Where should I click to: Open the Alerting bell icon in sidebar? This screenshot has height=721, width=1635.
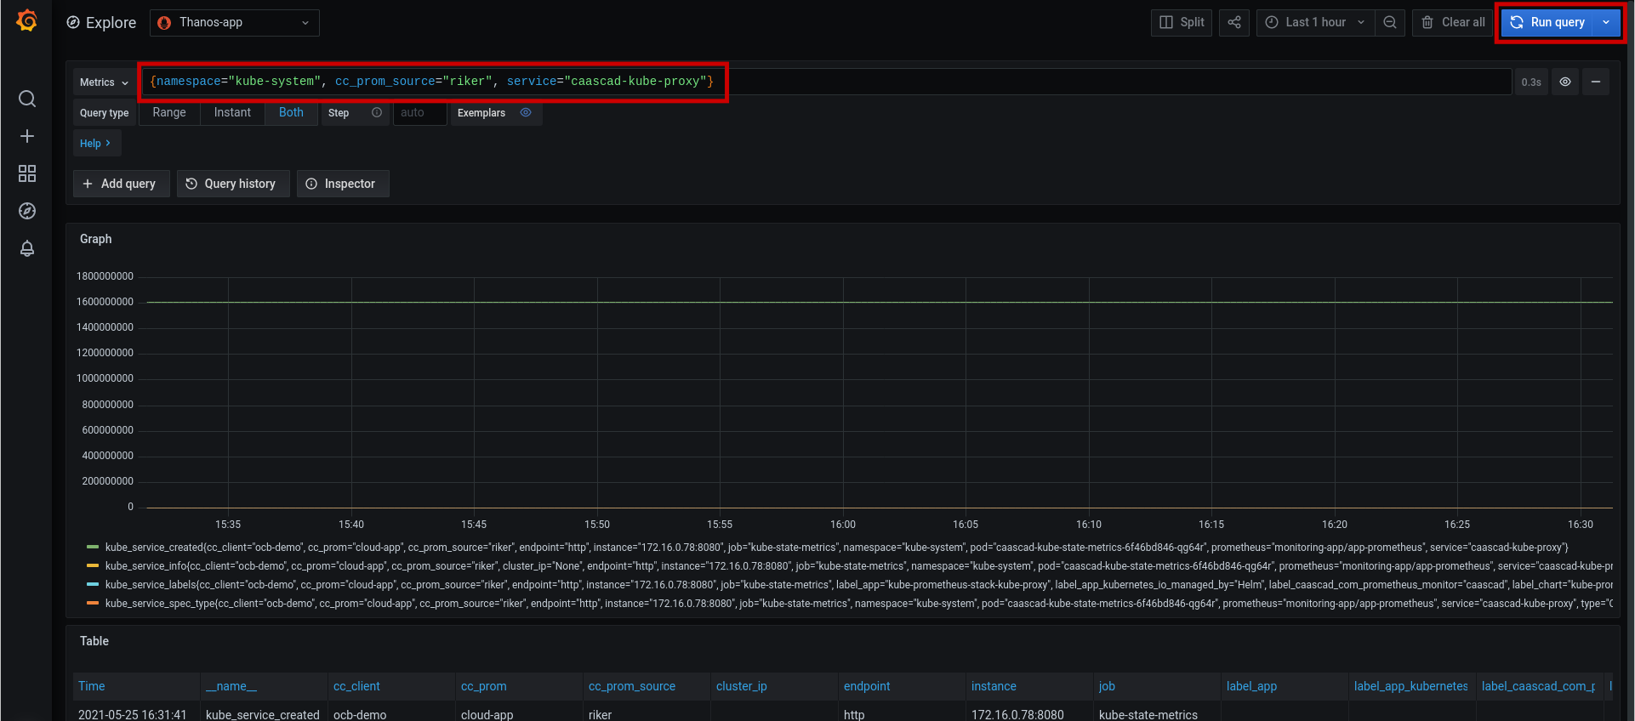27,248
